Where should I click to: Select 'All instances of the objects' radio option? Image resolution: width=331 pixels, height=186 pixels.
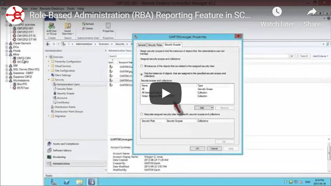[x=141, y=66]
